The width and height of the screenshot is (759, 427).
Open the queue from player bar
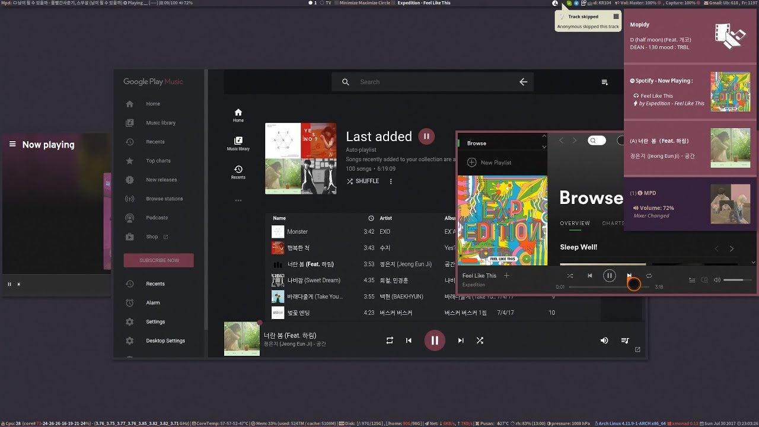click(x=625, y=340)
